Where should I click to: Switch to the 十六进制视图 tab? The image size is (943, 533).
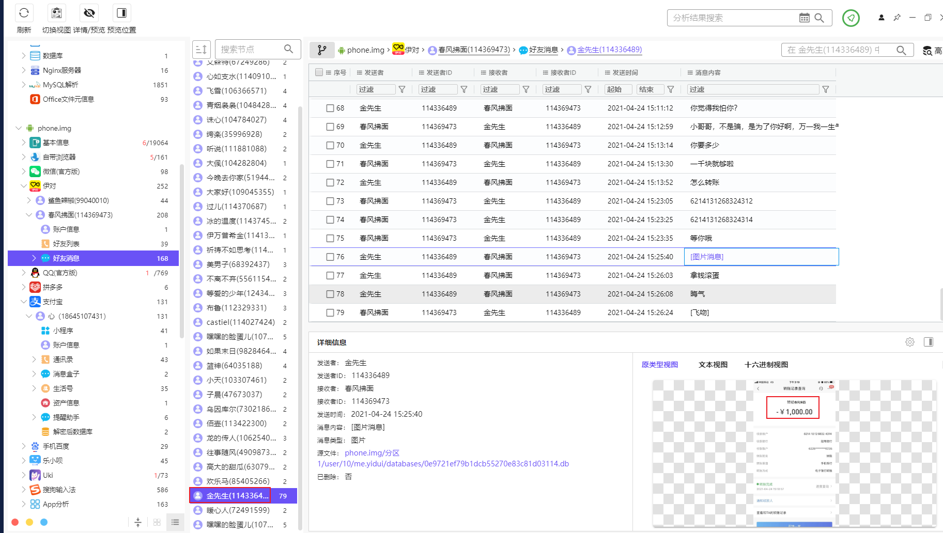tap(766, 365)
